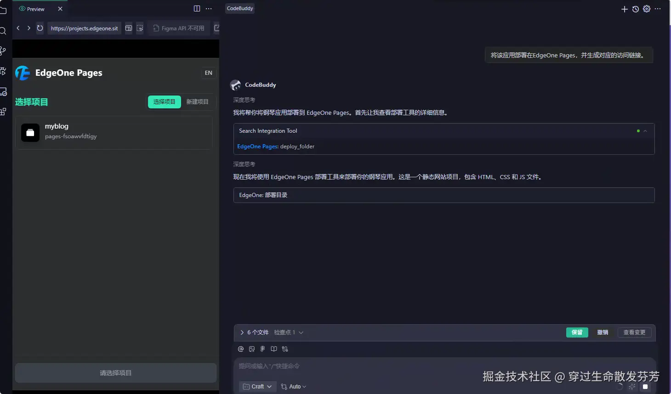The height and width of the screenshot is (394, 671).
Task: Open the Auto model dropdown
Action: [x=294, y=387]
